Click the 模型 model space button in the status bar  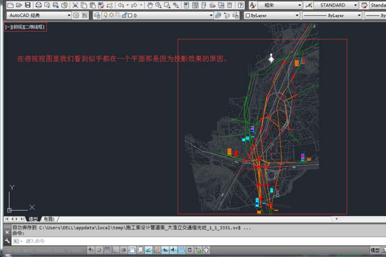[x=375, y=250]
